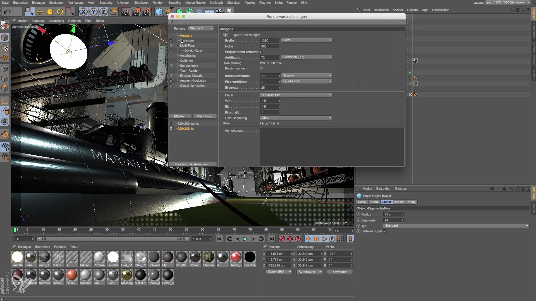
Task: Toggle the Y axis lock icon
Action: coord(94,12)
